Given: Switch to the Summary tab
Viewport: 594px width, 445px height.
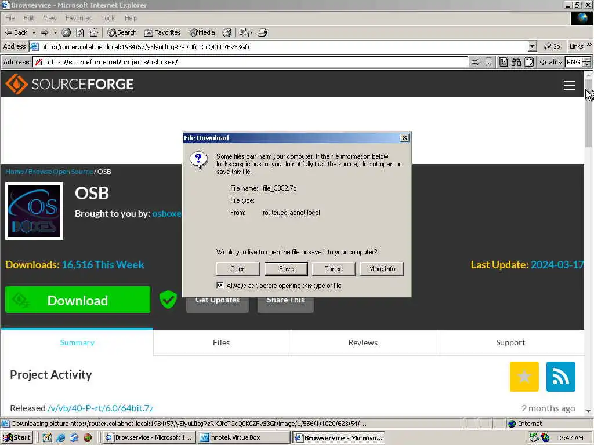Looking at the screenshot, I should pos(77,342).
